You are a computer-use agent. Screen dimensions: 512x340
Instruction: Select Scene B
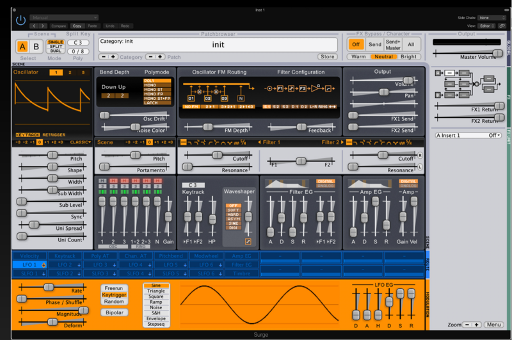pyautogui.click(x=36, y=46)
